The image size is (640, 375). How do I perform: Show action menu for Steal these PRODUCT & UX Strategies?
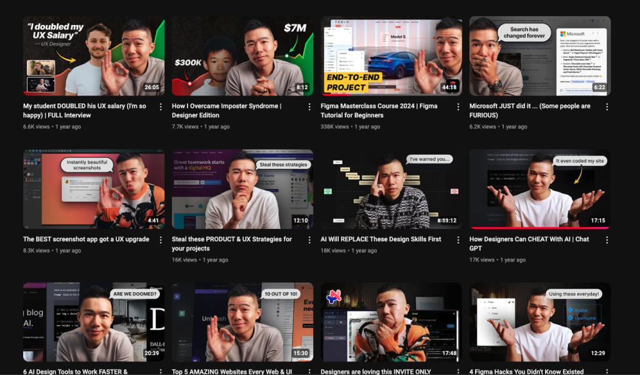(x=309, y=240)
